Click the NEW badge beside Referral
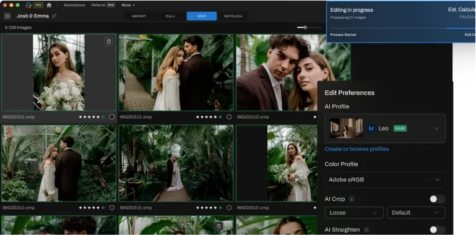Viewport: 476px width, 235px height. pos(111,5)
